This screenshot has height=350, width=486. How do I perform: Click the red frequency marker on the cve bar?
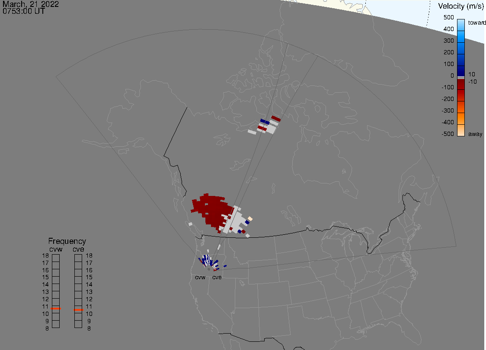tap(78, 310)
